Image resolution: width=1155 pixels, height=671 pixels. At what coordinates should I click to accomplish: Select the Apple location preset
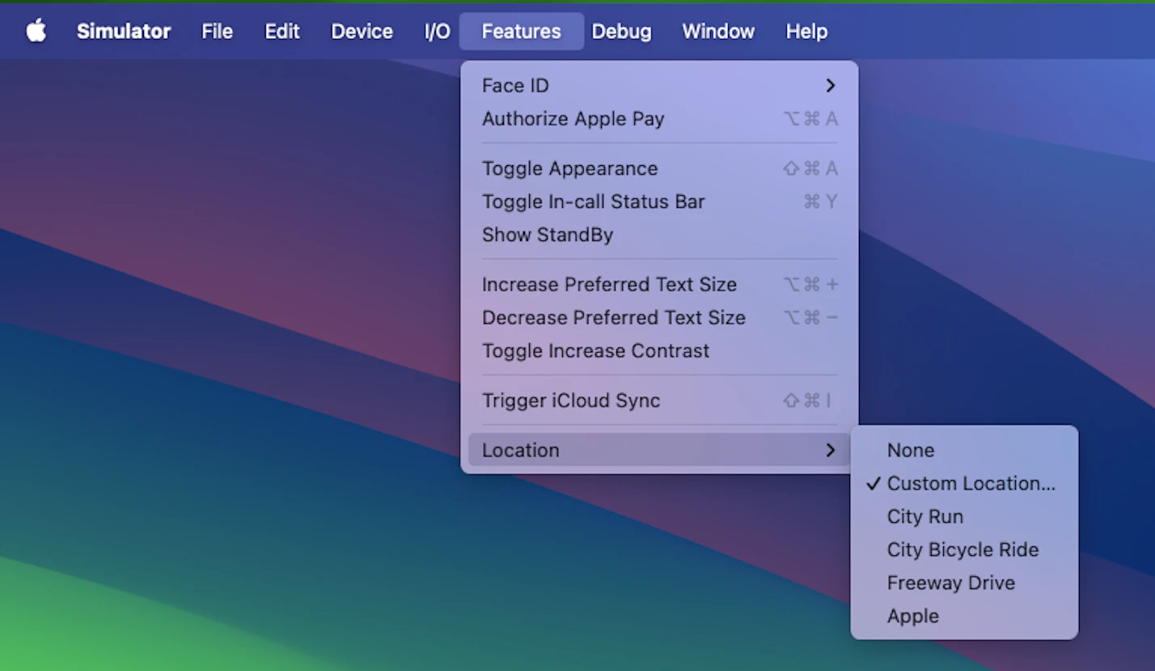click(964, 616)
